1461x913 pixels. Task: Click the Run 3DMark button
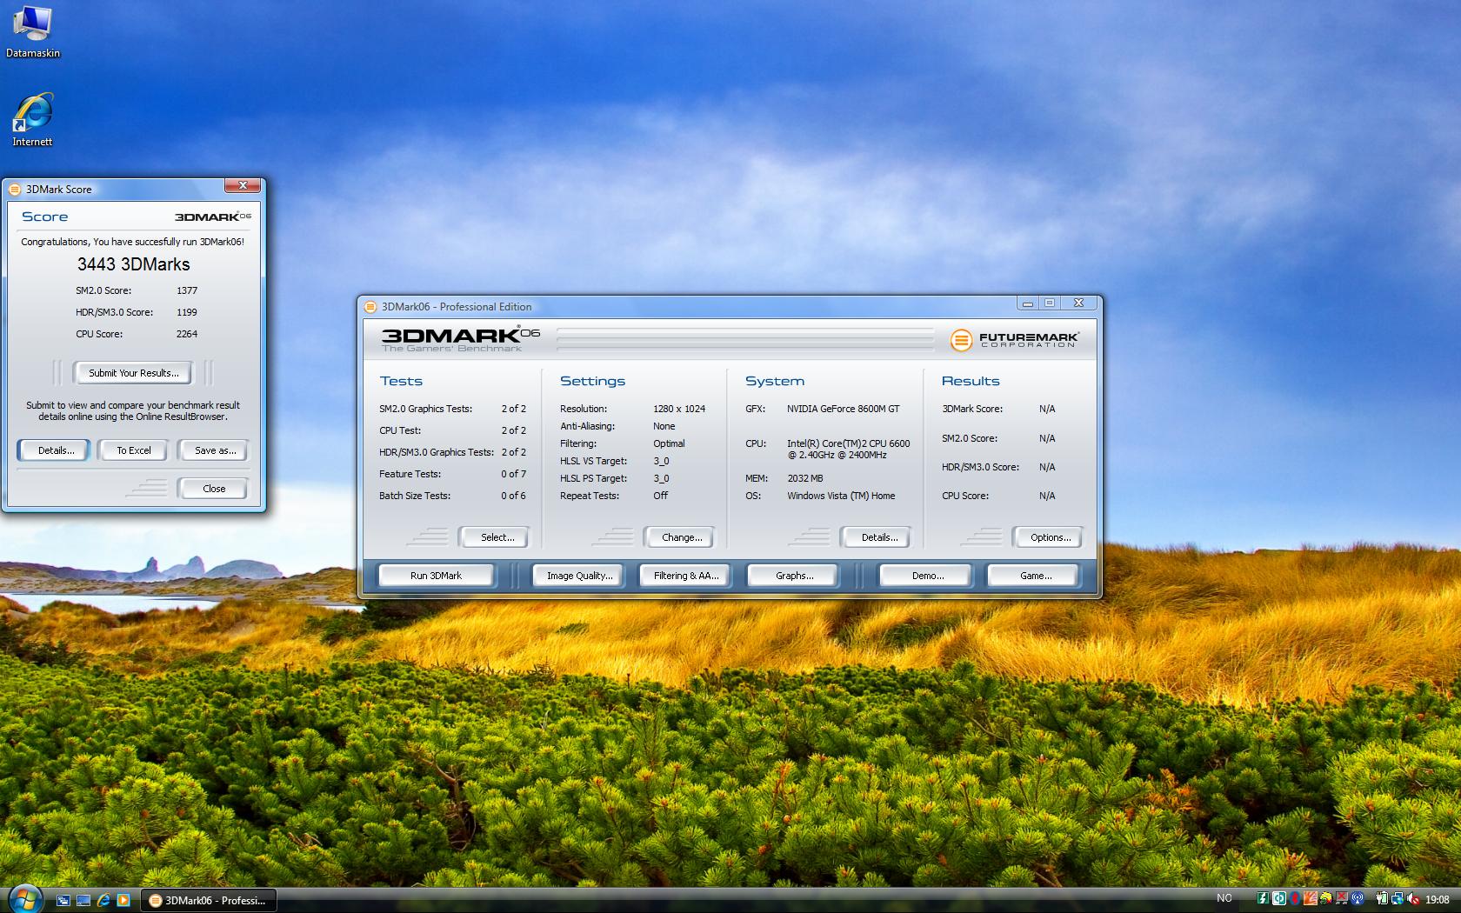pos(436,576)
